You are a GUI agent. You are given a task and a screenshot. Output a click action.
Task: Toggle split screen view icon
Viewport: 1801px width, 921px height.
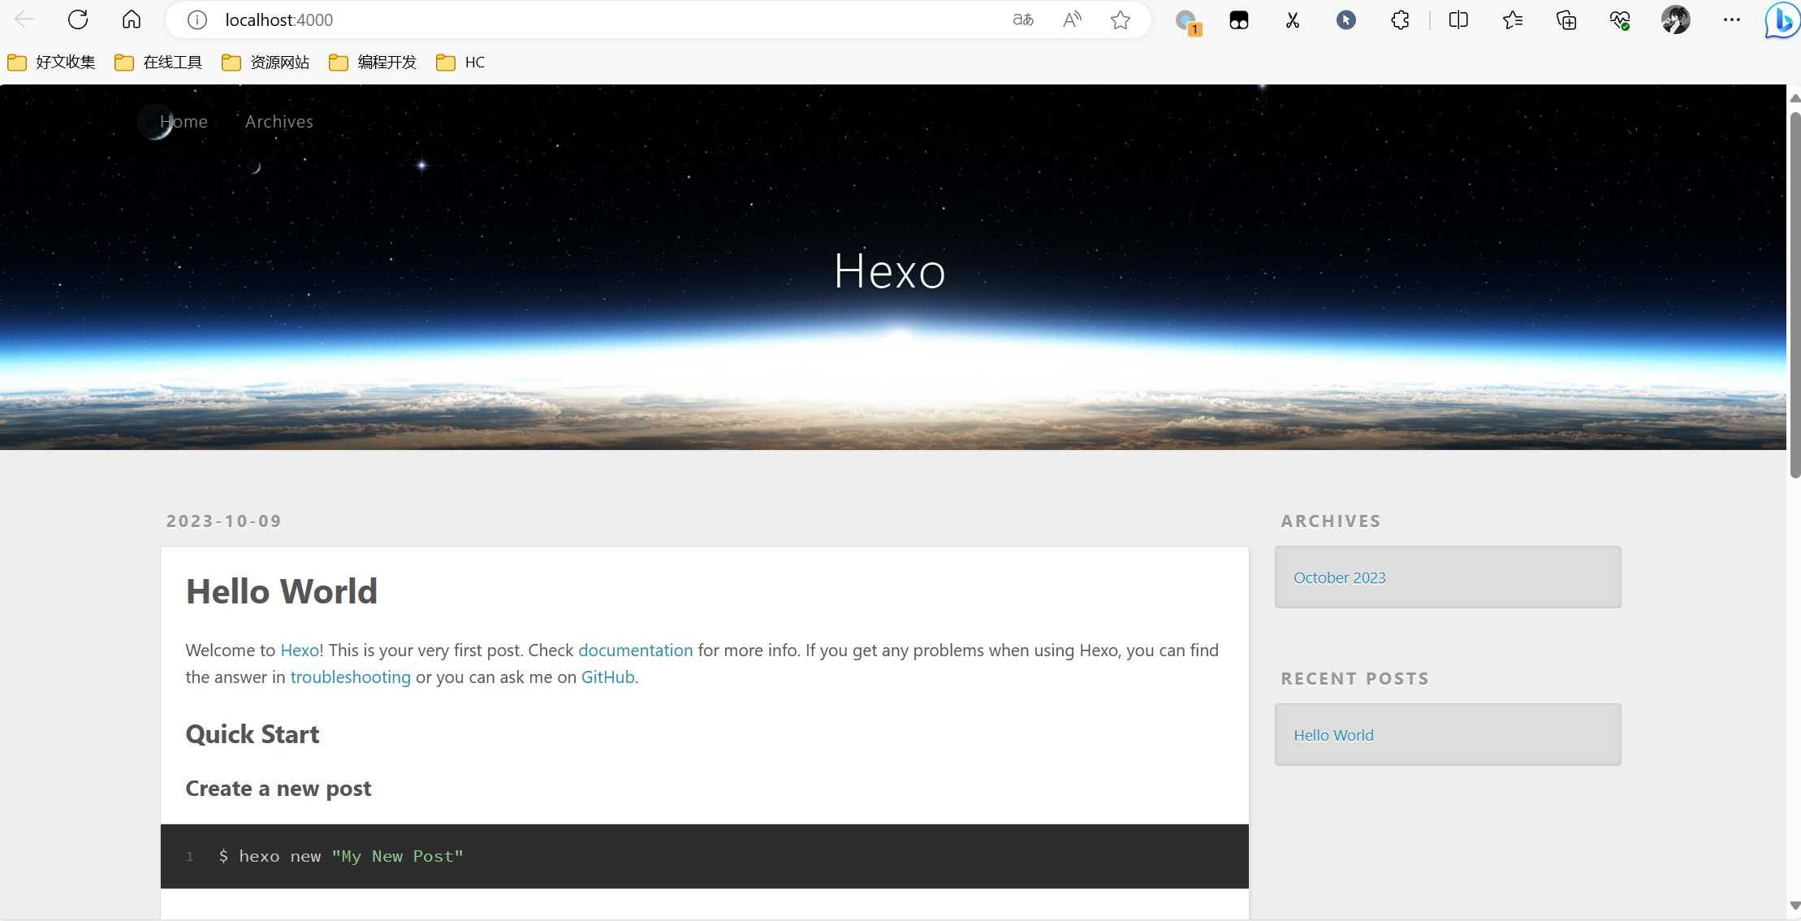(1458, 19)
